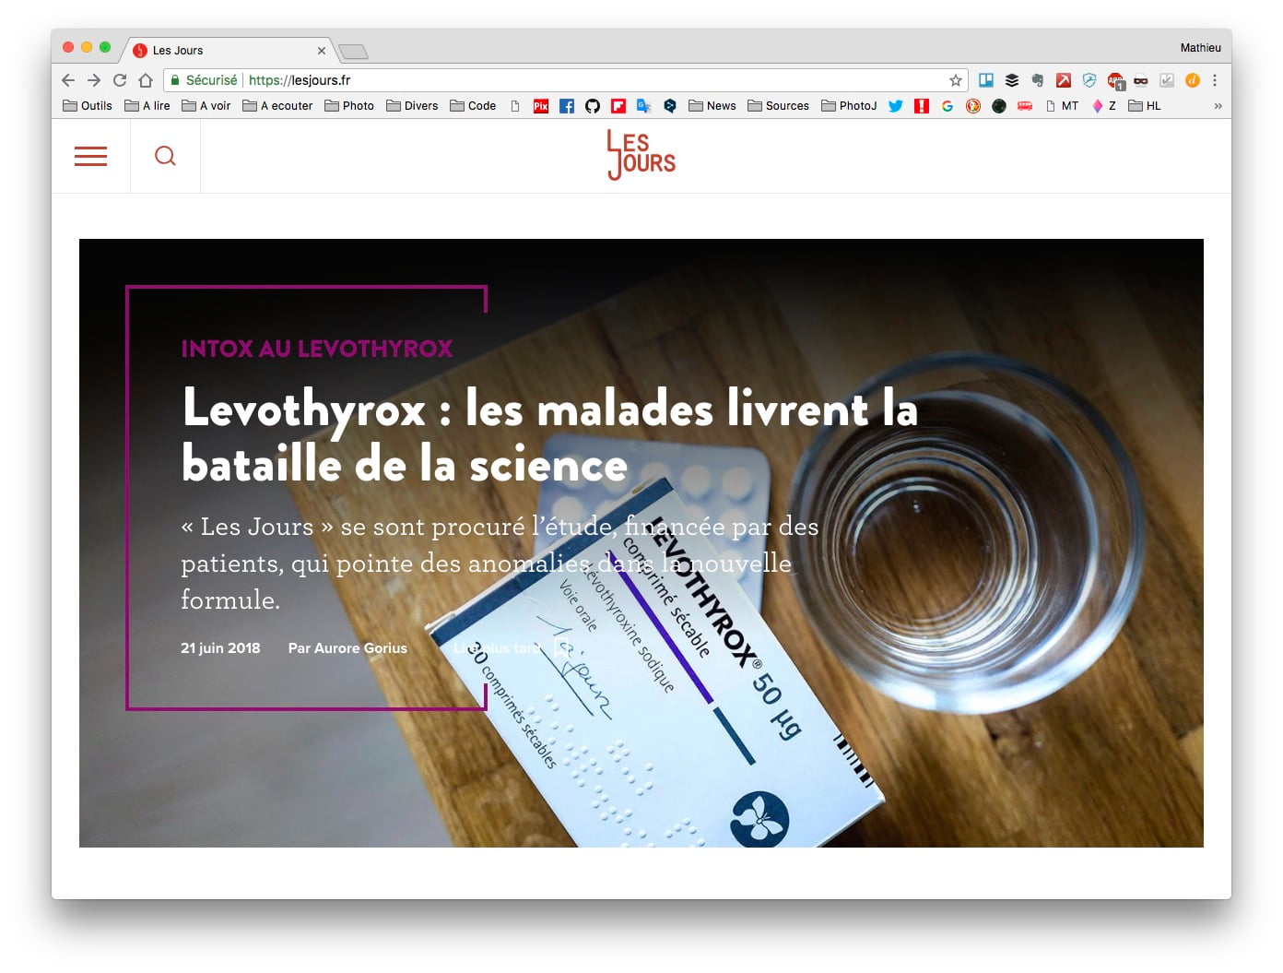Screen dimensions: 1283x973
Task: Open the Twitter bookmark
Action: click(x=896, y=106)
